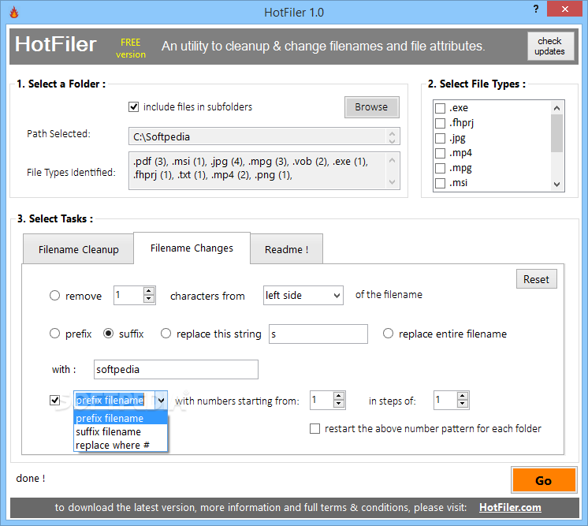The height and width of the screenshot is (526, 588).
Task: Open the HotFiler.com link
Action: tap(510, 507)
